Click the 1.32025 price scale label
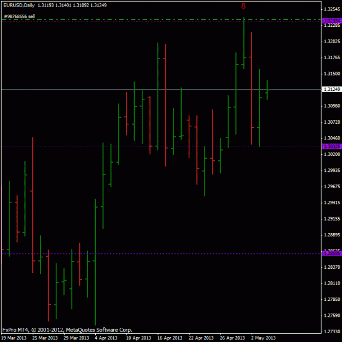 click(332, 42)
